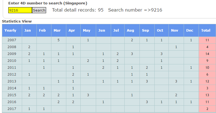Screen dimensions: 216x113
Task: Select the Jan column header
Action: [x=29, y=31]
